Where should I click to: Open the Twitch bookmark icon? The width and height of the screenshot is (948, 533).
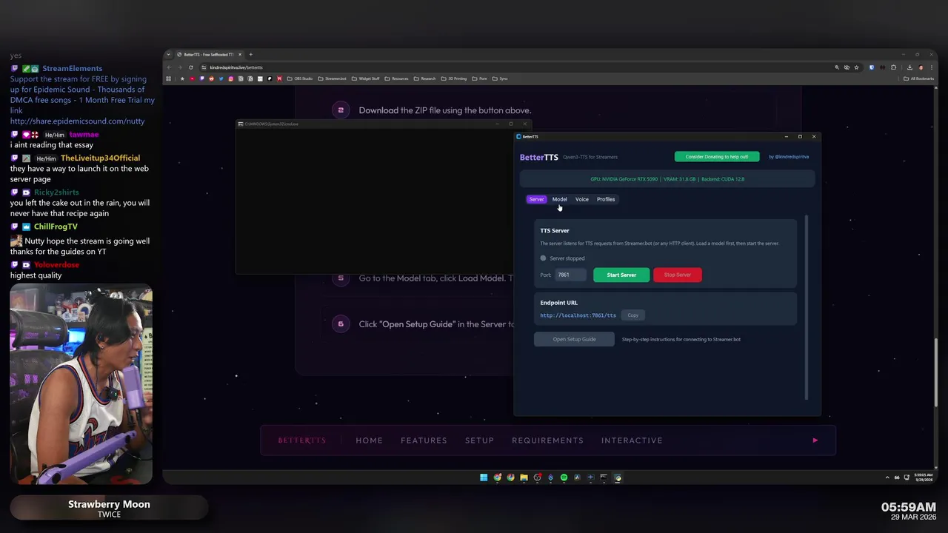201,78
